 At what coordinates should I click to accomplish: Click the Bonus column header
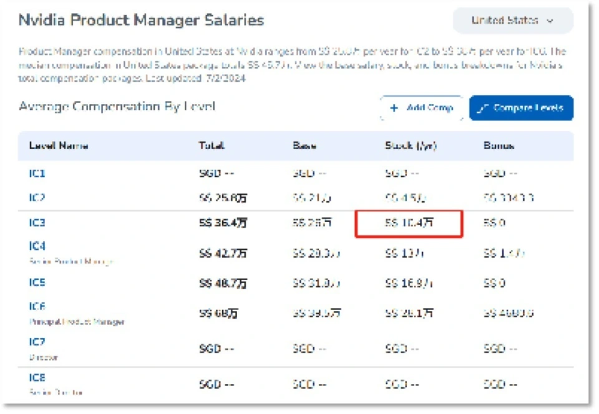click(x=499, y=146)
